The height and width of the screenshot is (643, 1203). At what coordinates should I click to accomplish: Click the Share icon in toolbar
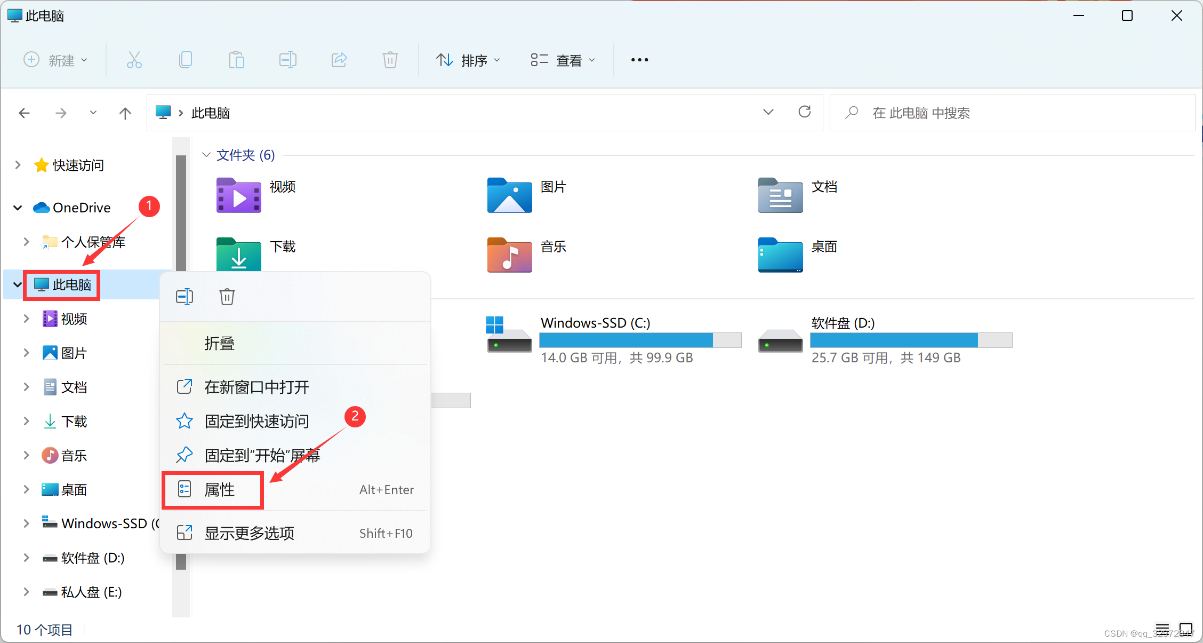[x=339, y=60]
